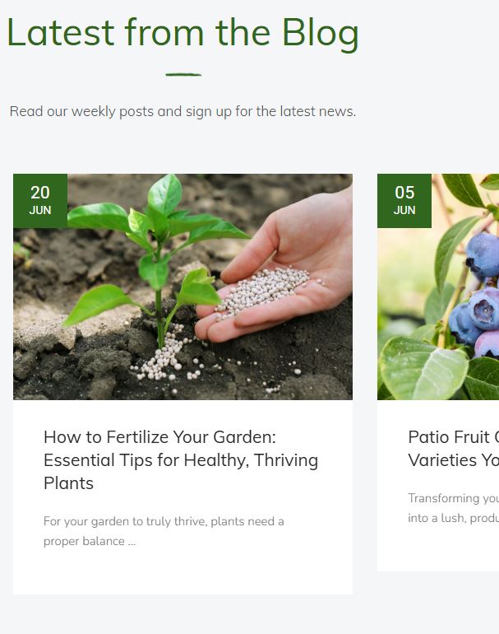Click the green divider line under heading
Image resolution: width=499 pixels, height=634 pixels.
tap(183, 75)
